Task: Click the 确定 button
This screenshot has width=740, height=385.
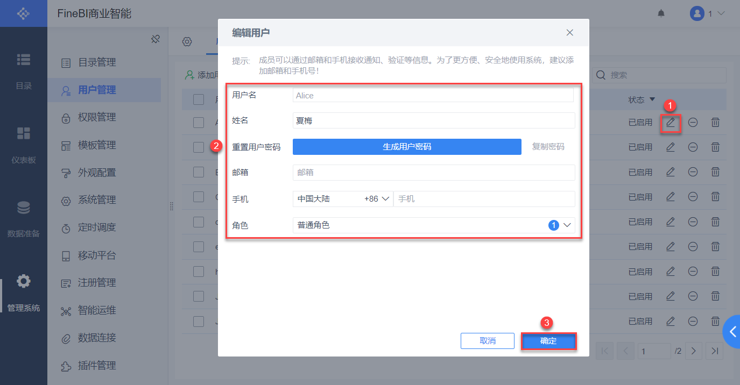Action: click(548, 341)
